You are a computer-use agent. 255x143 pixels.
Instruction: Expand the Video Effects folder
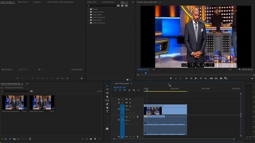point(88,20)
